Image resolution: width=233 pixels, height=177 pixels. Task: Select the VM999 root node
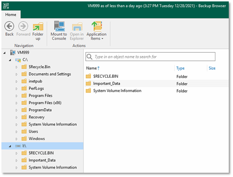[23, 53]
